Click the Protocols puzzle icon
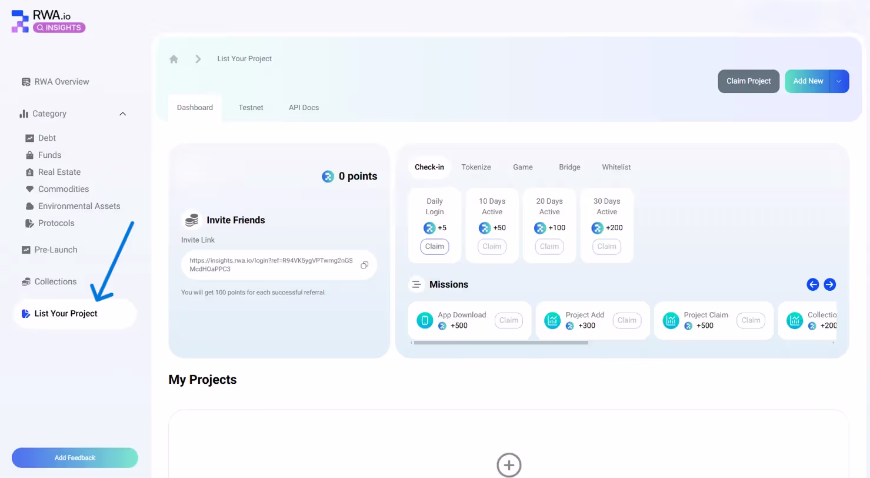This screenshot has height=478, width=870. click(x=29, y=224)
